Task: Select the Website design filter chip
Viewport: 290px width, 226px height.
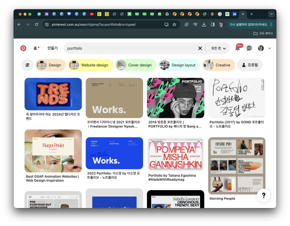Action: 90,65
